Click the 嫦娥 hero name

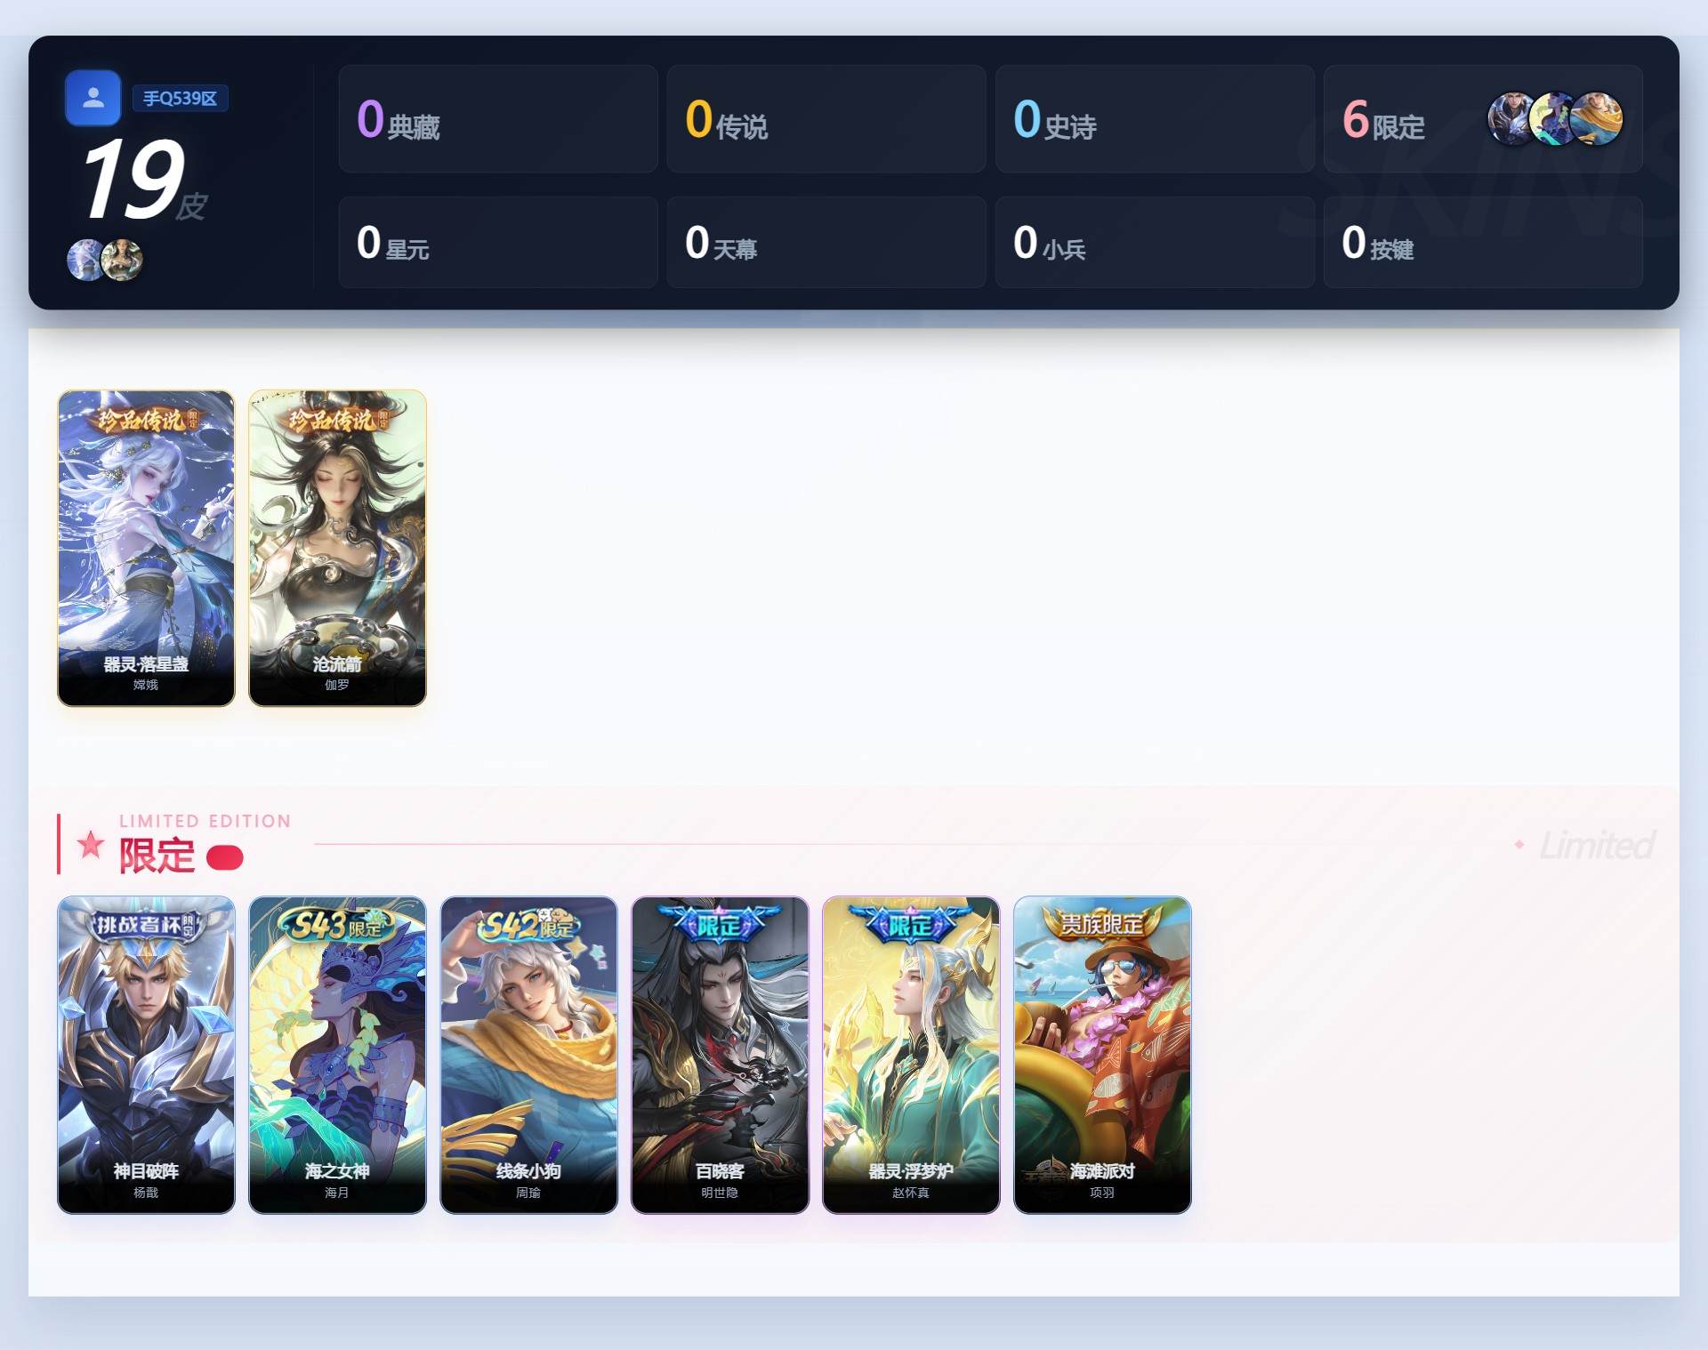click(146, 685)
